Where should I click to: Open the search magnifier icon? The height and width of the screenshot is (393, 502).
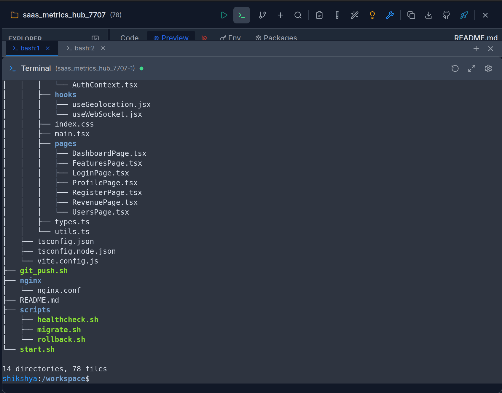coord(298,15)
